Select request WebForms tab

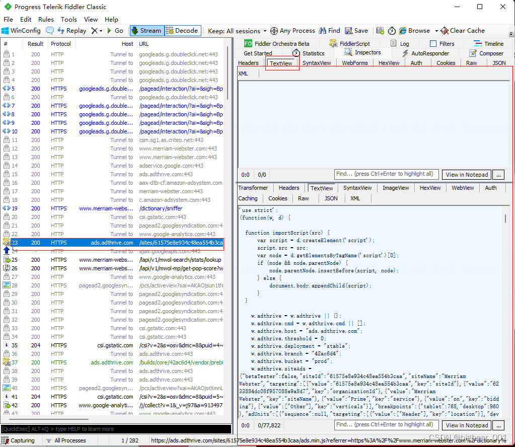click(355, 63)
